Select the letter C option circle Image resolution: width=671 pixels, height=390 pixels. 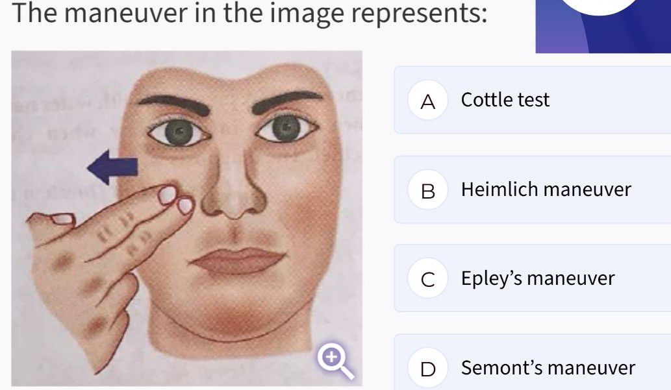(x=427, y=279)
